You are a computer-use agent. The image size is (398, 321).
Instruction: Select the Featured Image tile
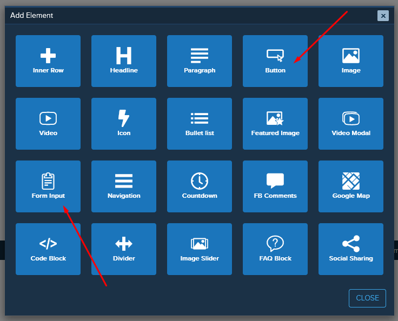pyautogui.click(x=275, y=124)
